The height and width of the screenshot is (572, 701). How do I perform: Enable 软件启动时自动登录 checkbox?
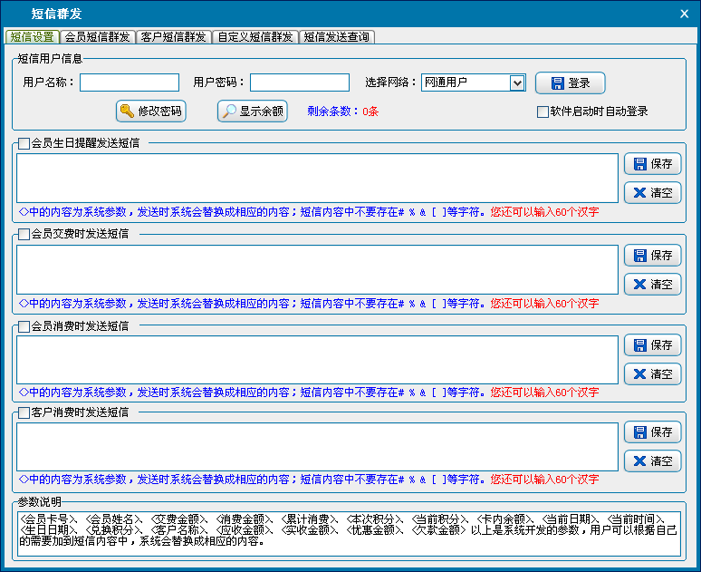tap(543, 112)
